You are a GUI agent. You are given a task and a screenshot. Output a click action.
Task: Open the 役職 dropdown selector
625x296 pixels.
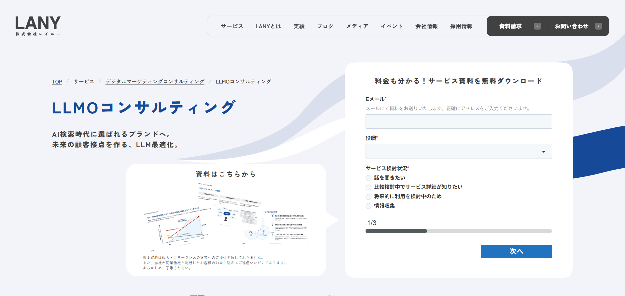[458, 151]
